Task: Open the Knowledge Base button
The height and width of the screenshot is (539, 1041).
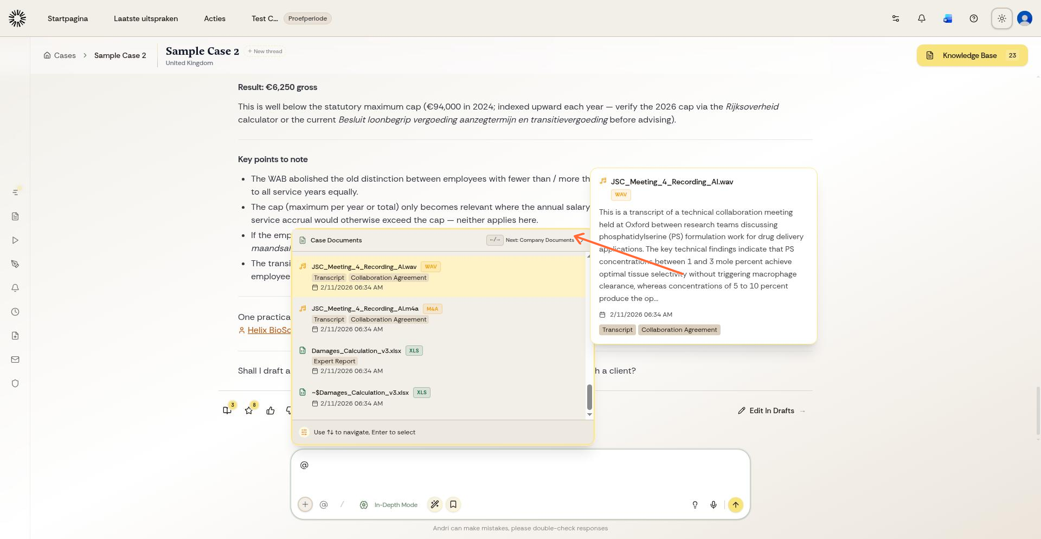Action: click(972, 55)
